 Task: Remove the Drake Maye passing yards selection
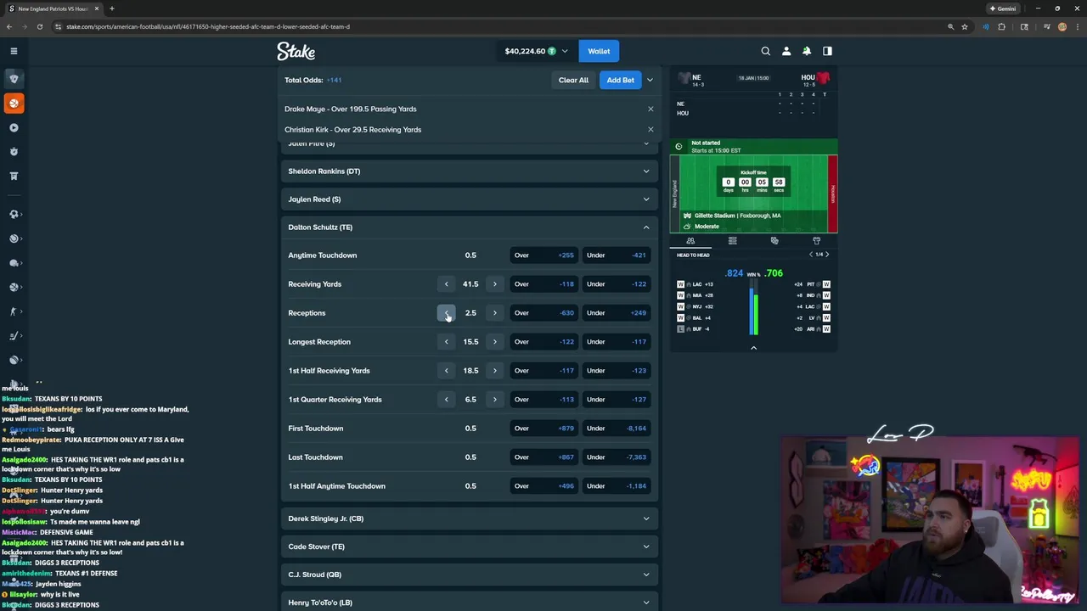tap(651, 109)
